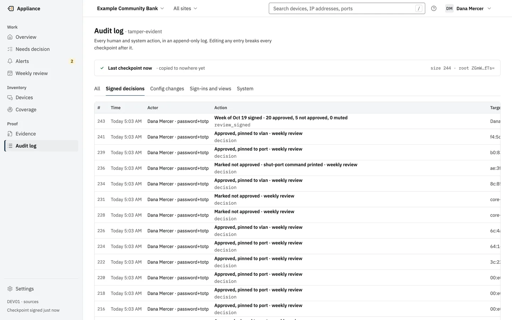The height and width of the screenshot is (320, 512).
Task: Click the Coverage target icon
Action: click(10, 110)
